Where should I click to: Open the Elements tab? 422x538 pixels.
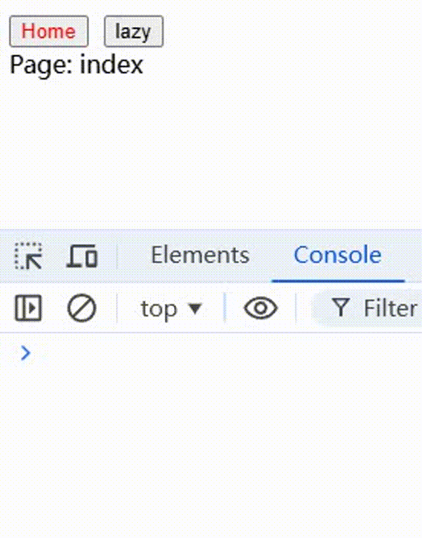pyautogui.click(x=200, y=255)
